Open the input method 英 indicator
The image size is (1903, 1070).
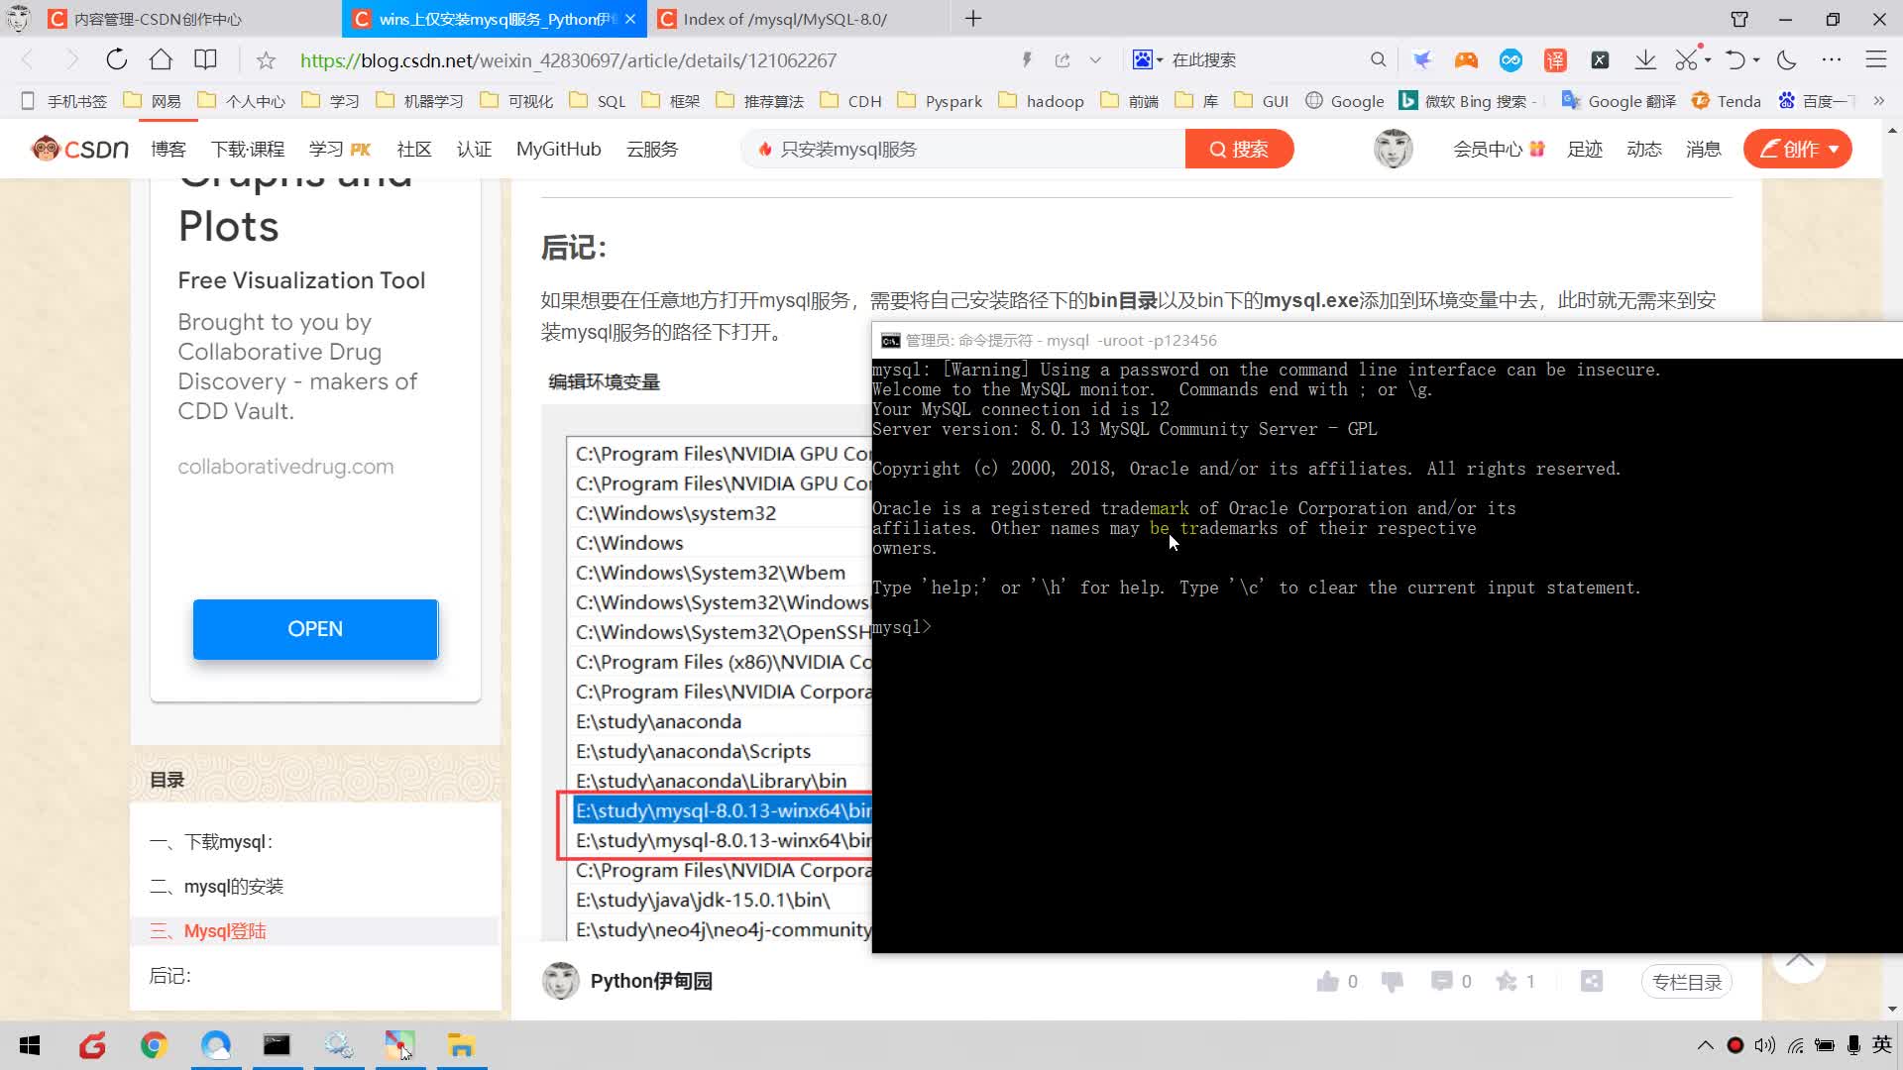point(1881,1045)
